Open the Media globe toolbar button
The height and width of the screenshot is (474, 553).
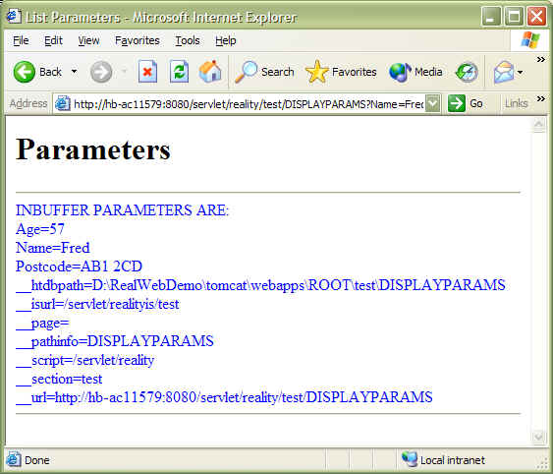(x=415, y=72)
